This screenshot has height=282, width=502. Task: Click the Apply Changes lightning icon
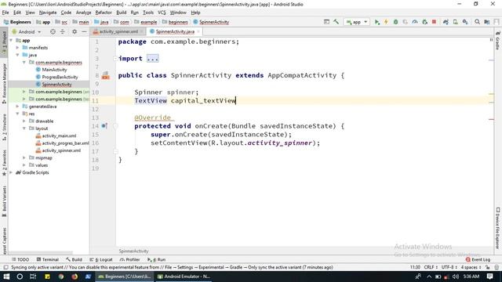click(386, 22)
